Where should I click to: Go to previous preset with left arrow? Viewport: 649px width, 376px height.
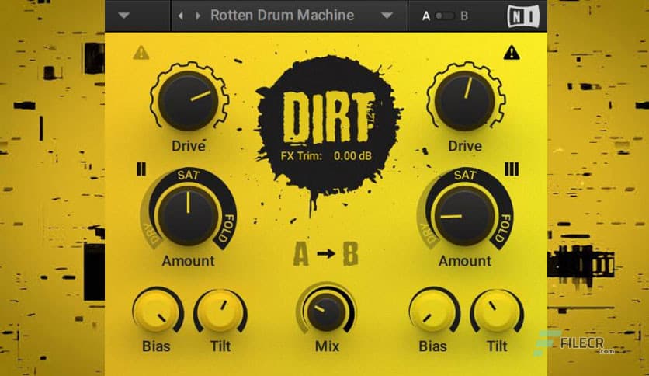pos(180,16)
